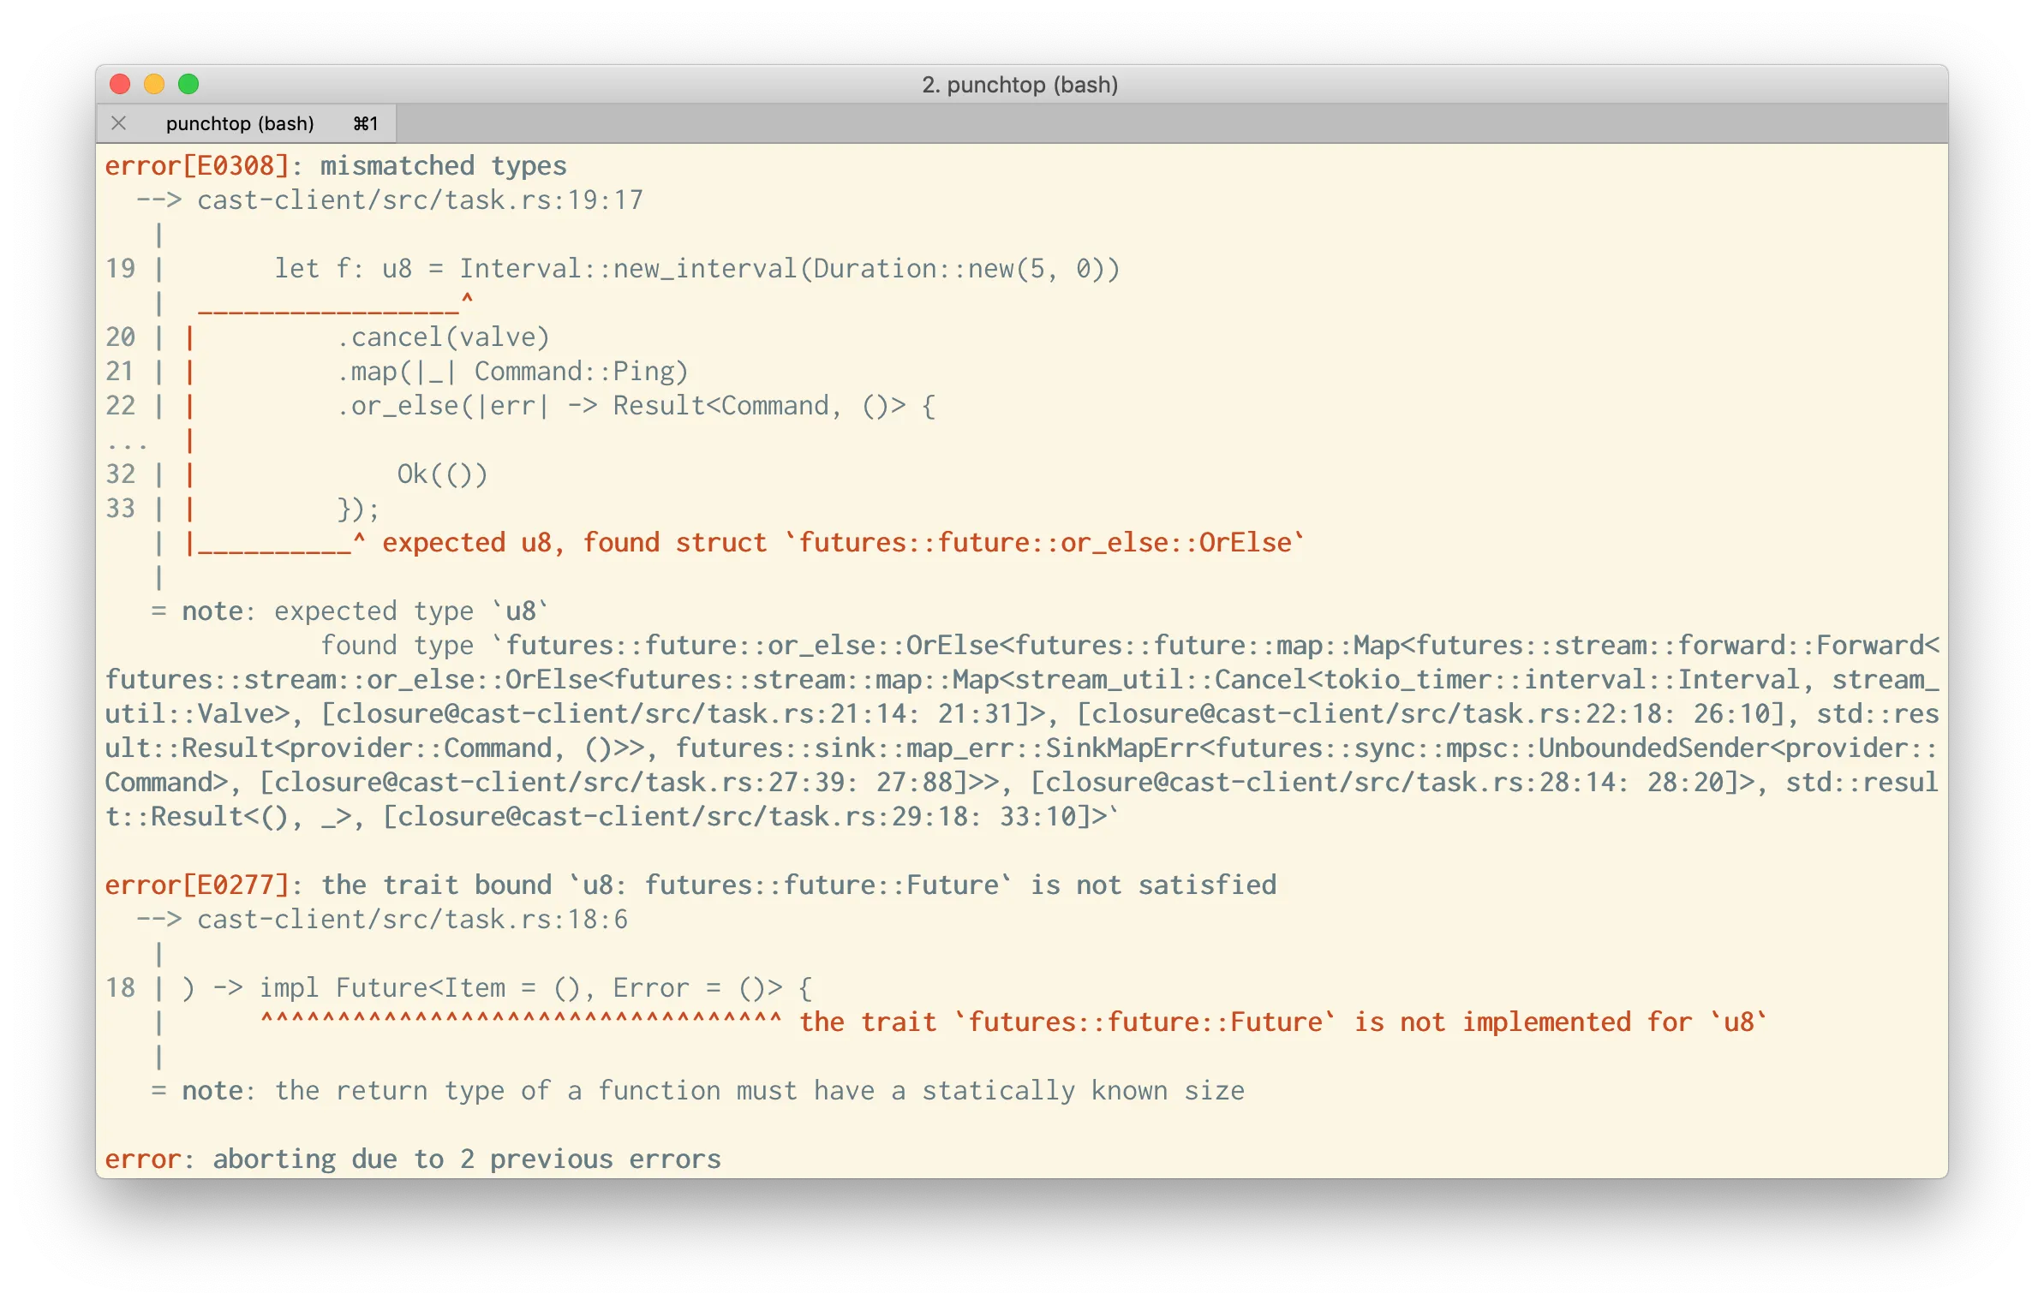Click the 't::Result<(), _>, [closure@...29:18: 33:10]>' line
The image size is (2044, 1305).
coord(612,817)
